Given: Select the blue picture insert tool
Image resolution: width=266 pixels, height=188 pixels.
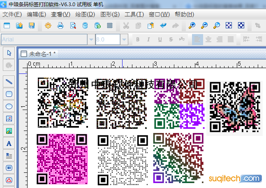Looking at the screenshot, I should click(9, 119).
